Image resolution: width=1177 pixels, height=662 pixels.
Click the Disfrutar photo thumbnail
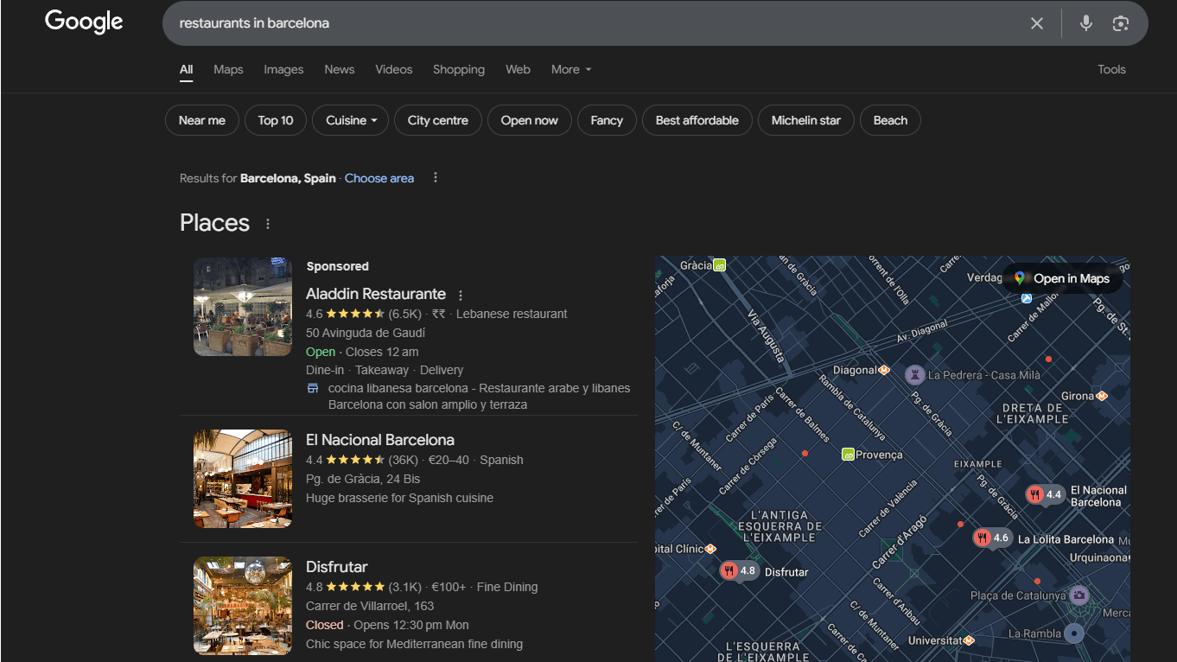243,606
